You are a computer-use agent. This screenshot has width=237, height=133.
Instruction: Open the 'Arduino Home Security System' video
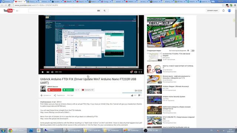click(x=174, y=97)
